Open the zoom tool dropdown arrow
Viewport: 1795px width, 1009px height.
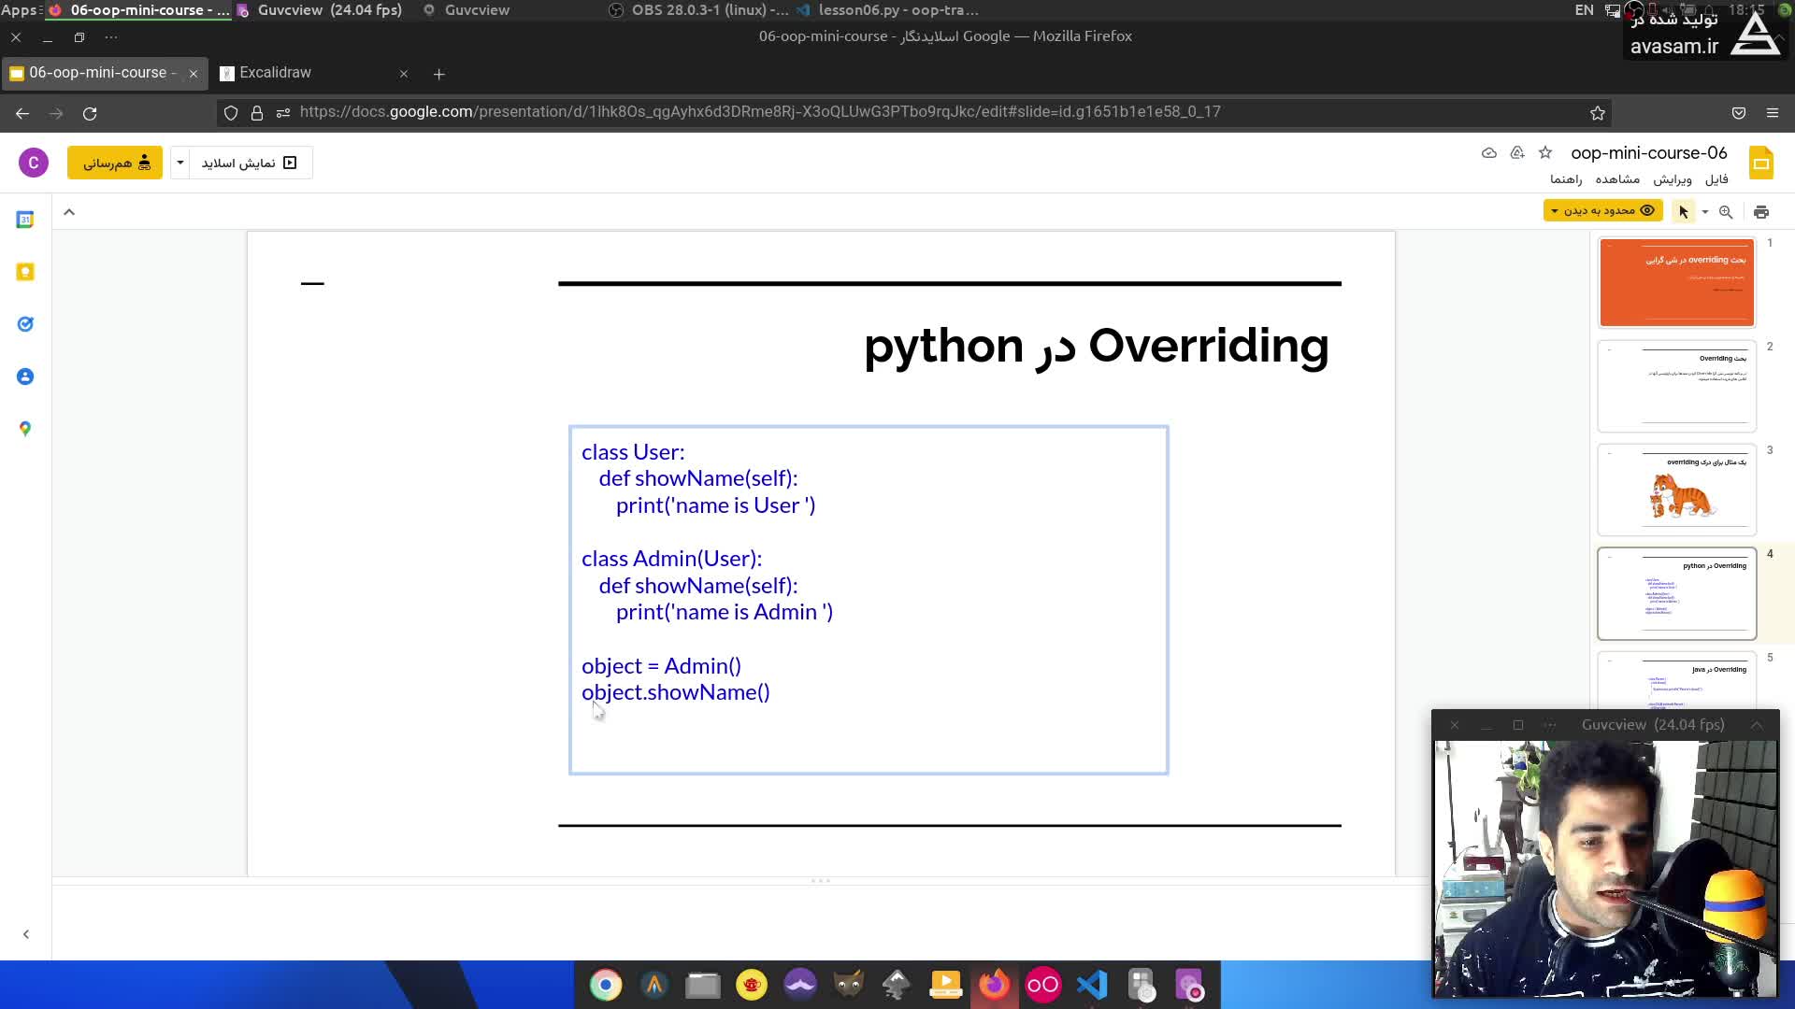coord(1705,212)
